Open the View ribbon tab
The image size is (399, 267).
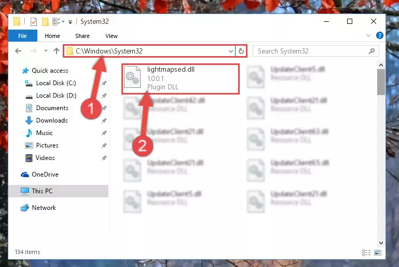(112, 36)
